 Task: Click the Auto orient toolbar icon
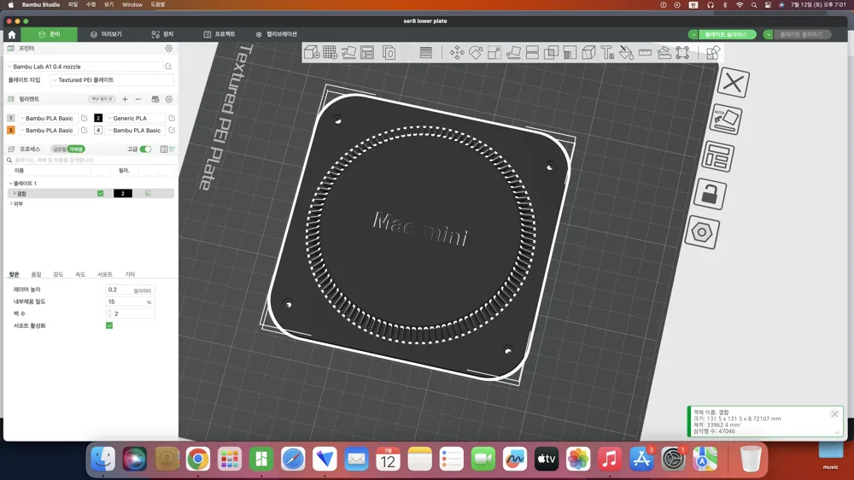(x=348, y=52)
